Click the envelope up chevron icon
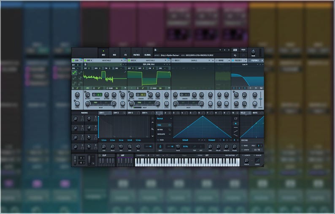The height and width of the screenshot is (214, 335). coord(153,123)
